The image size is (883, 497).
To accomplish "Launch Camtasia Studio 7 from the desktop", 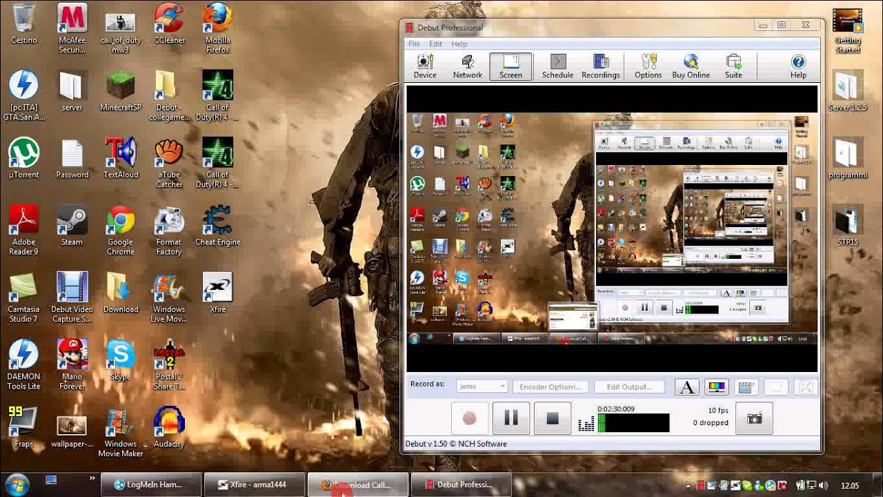I will coord(23,298).
